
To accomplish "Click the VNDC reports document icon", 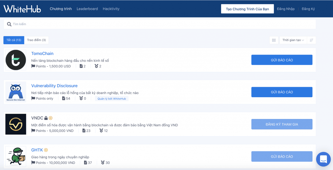I will coord(84,131).
